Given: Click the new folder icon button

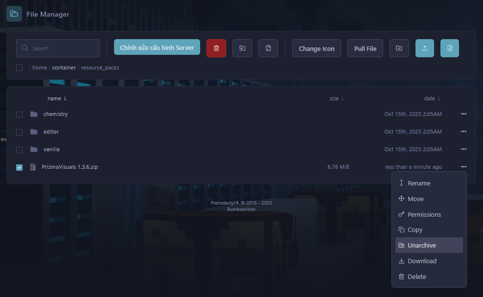Looking at the screenshot, I should coord(399,48).
